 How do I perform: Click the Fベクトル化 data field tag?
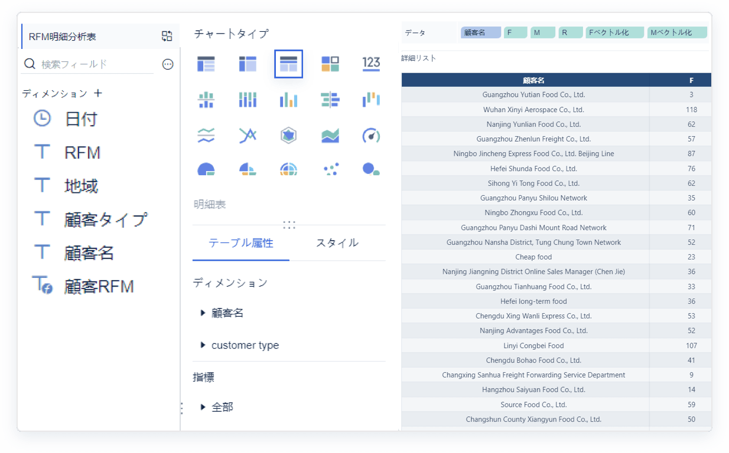point(614,33)
